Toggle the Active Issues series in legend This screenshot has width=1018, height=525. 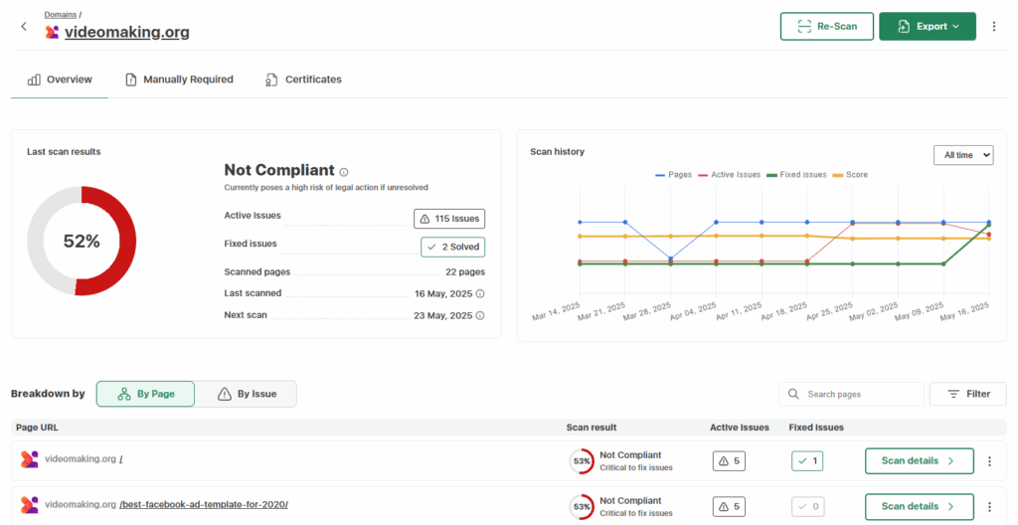729,175
